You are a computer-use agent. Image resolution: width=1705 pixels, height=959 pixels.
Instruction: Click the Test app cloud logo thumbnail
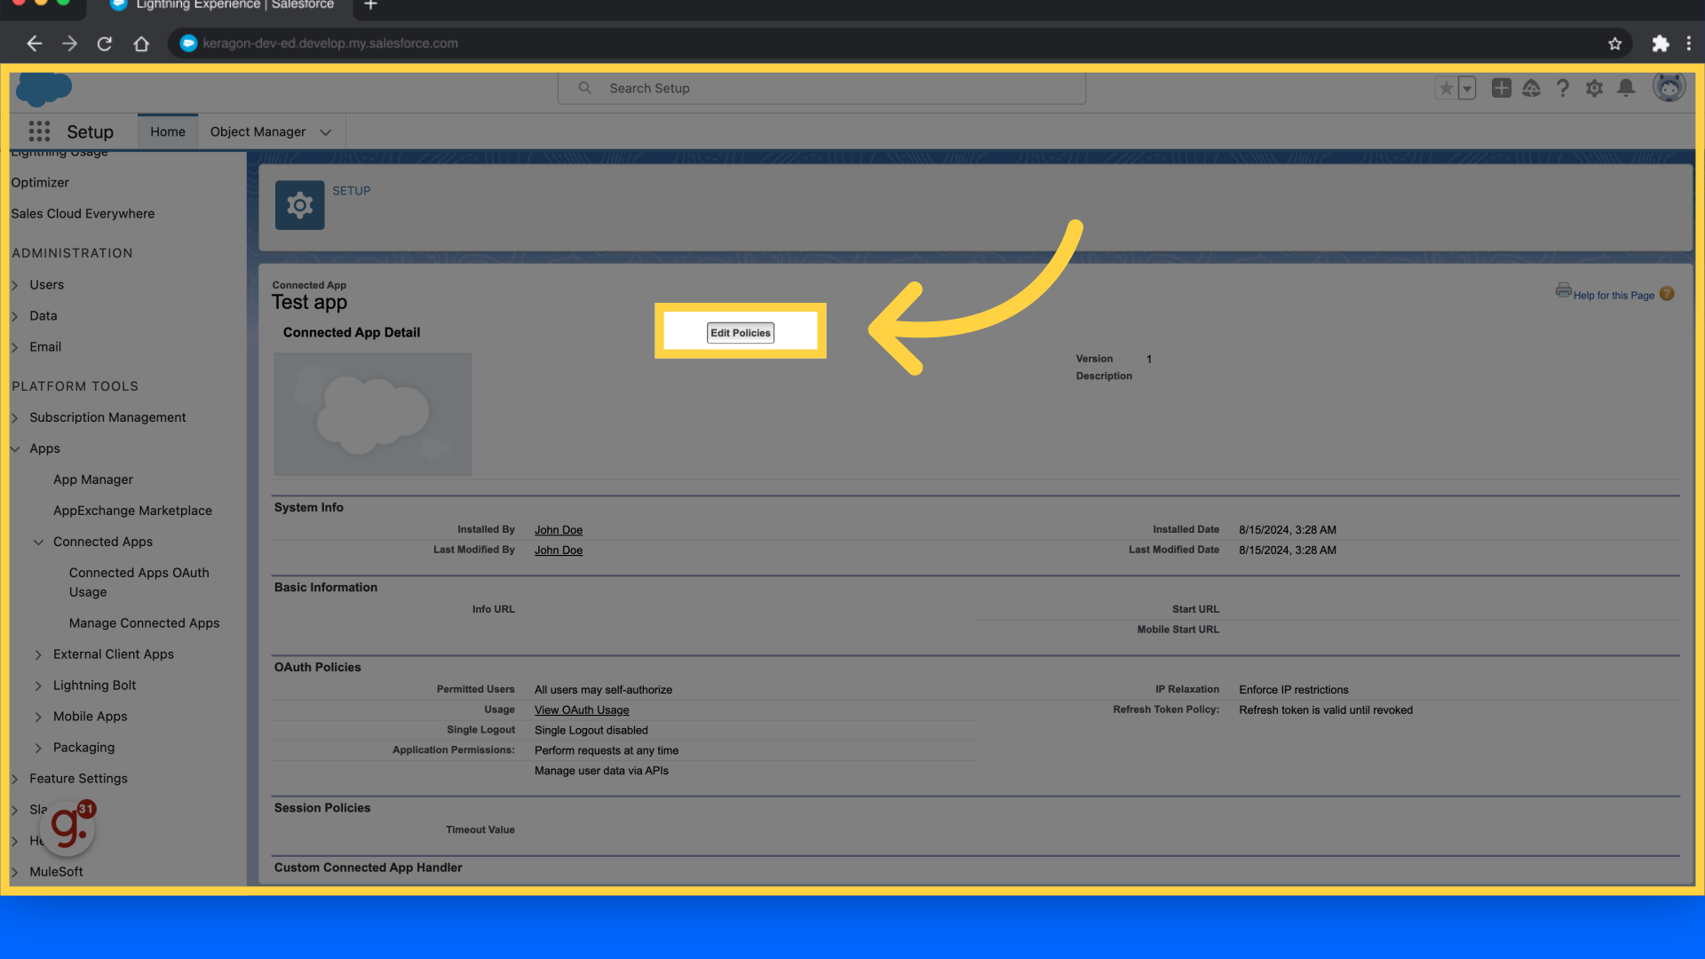coord(373,415)
